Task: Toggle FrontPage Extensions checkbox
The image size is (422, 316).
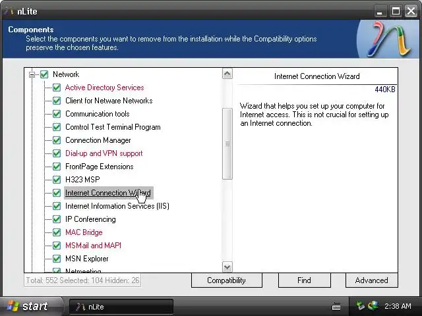Action: pos(57,167)
